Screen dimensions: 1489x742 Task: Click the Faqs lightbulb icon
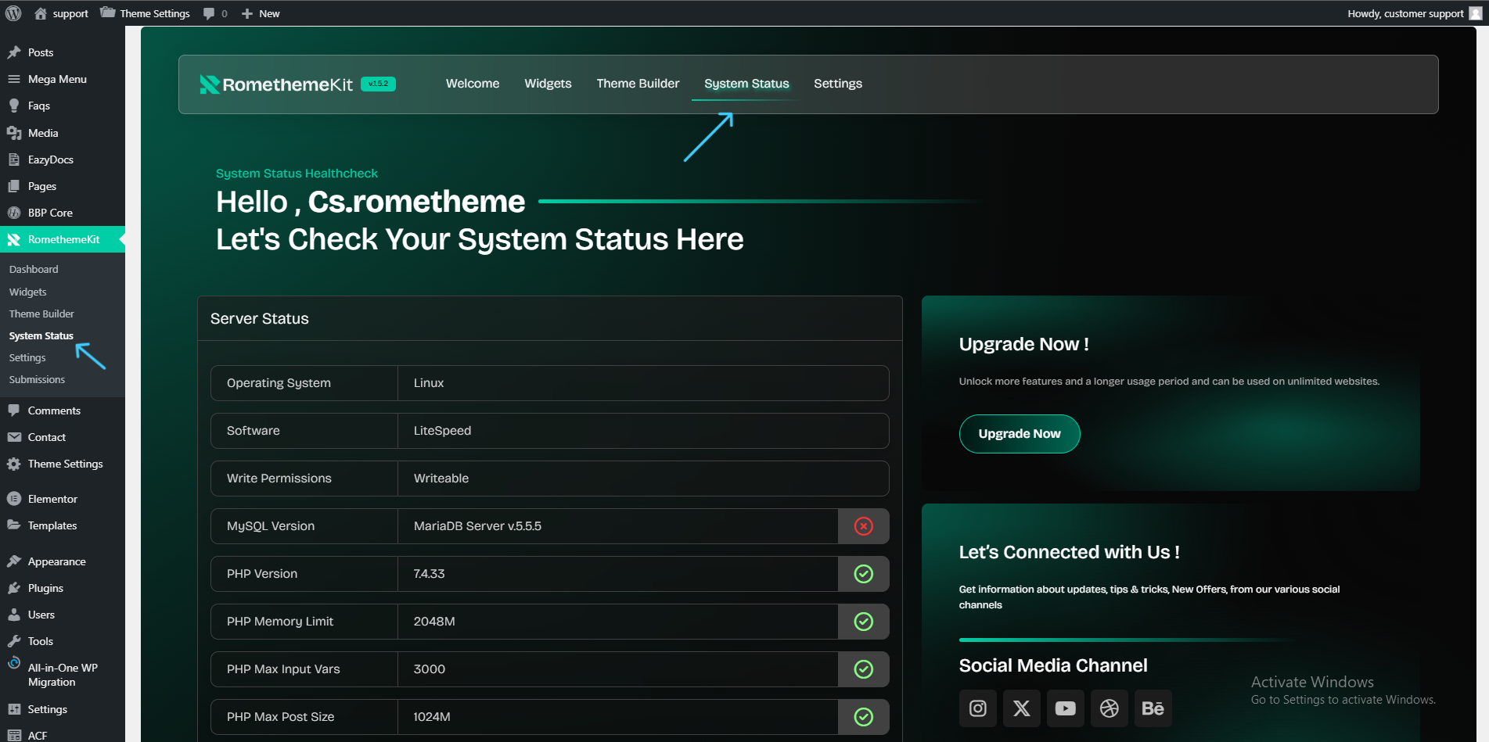pos(14,106)
